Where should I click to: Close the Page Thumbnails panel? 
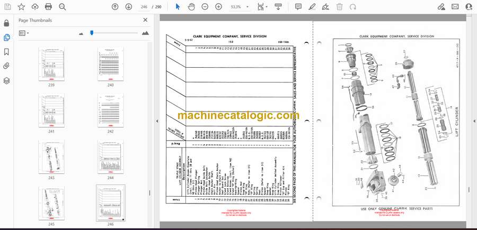[x=145, y=20]
